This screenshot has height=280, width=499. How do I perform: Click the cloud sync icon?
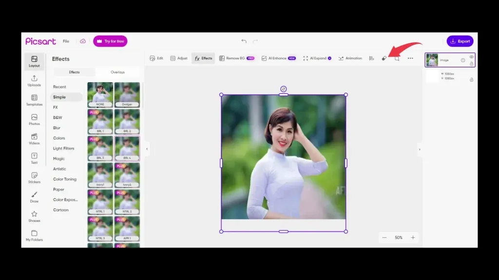tap(83, 41)
